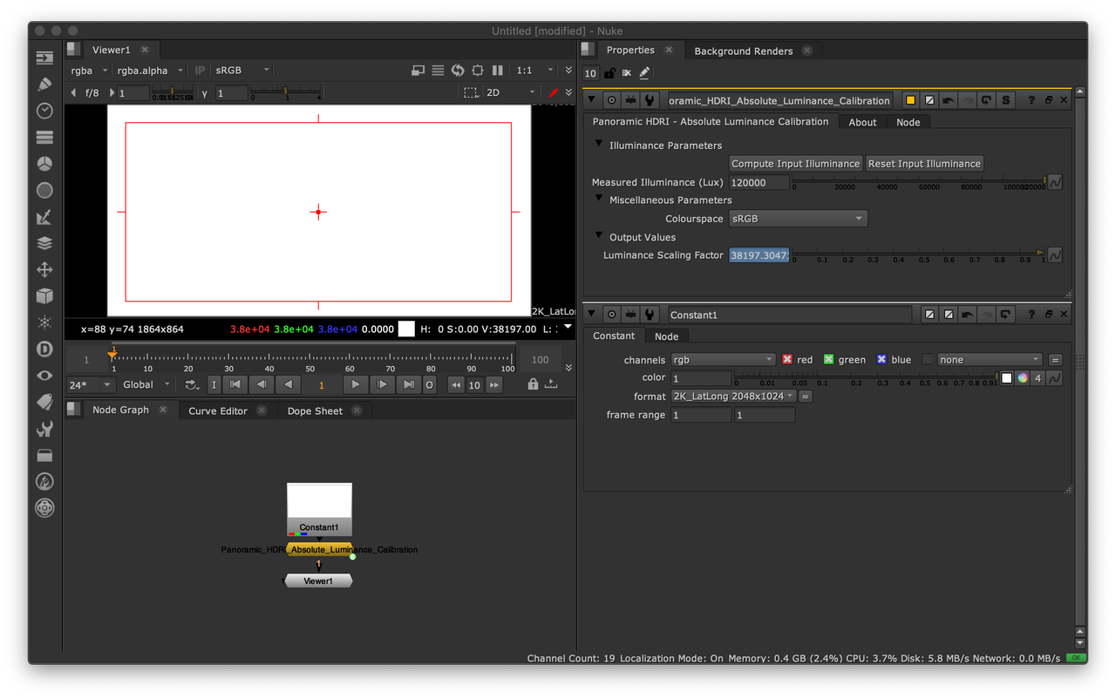The height and width of the screenshot is (699, 1116).
Task: Toggle the region of interest dashed-square icon
Action: click(x=471, y=92)
